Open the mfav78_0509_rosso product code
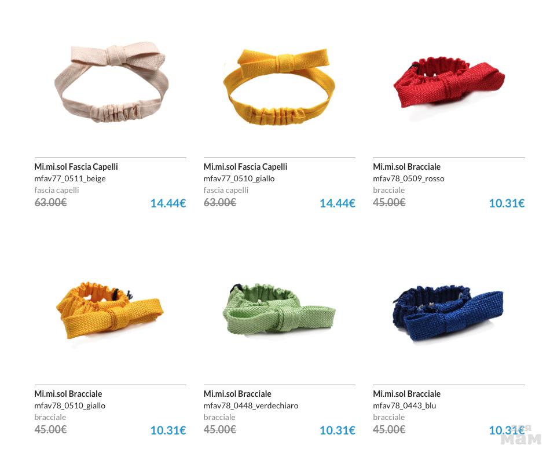 coord(409,178)
